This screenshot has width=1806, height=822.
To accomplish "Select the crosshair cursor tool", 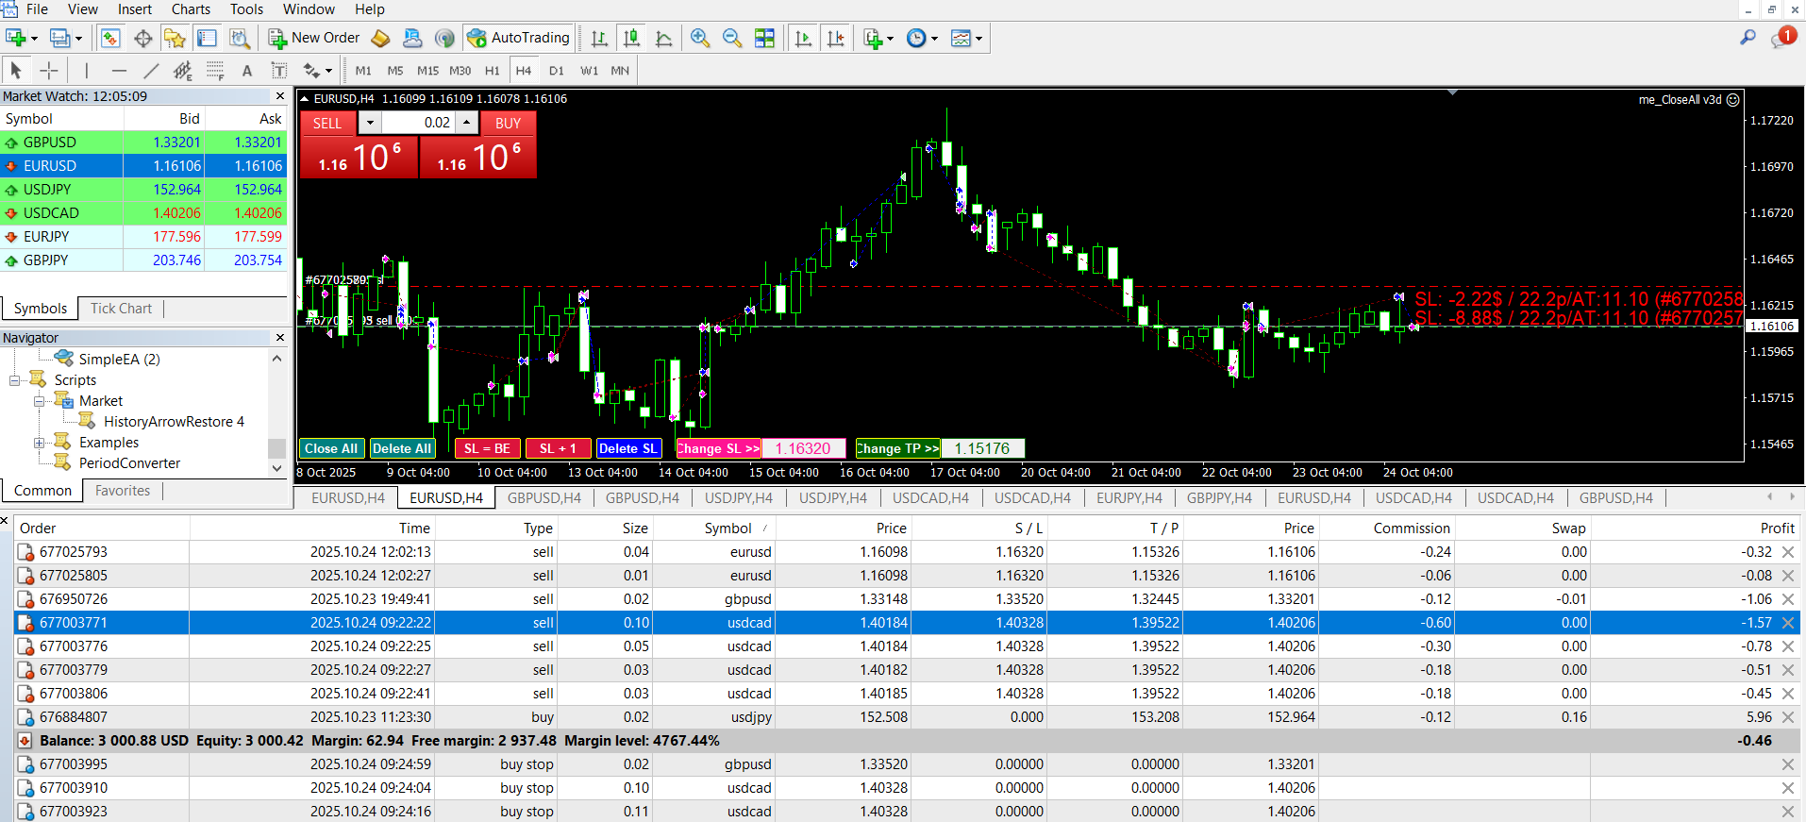I will pos(49,70).
